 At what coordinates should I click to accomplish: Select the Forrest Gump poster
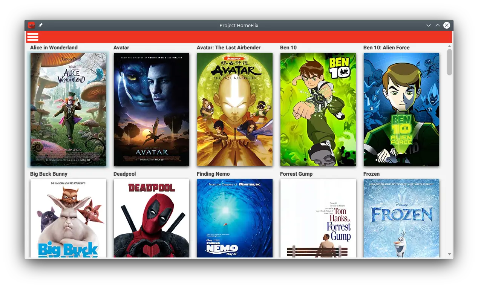[x=318, y=218]
